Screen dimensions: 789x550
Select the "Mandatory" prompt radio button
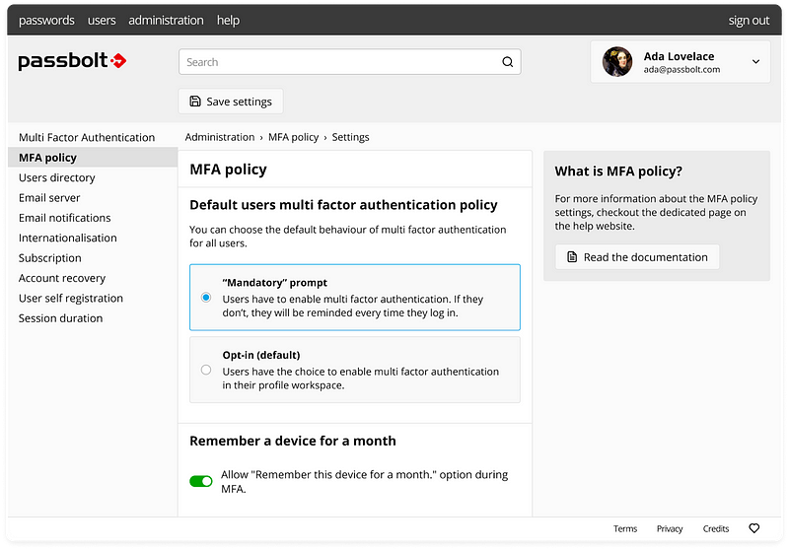(206, 297)
